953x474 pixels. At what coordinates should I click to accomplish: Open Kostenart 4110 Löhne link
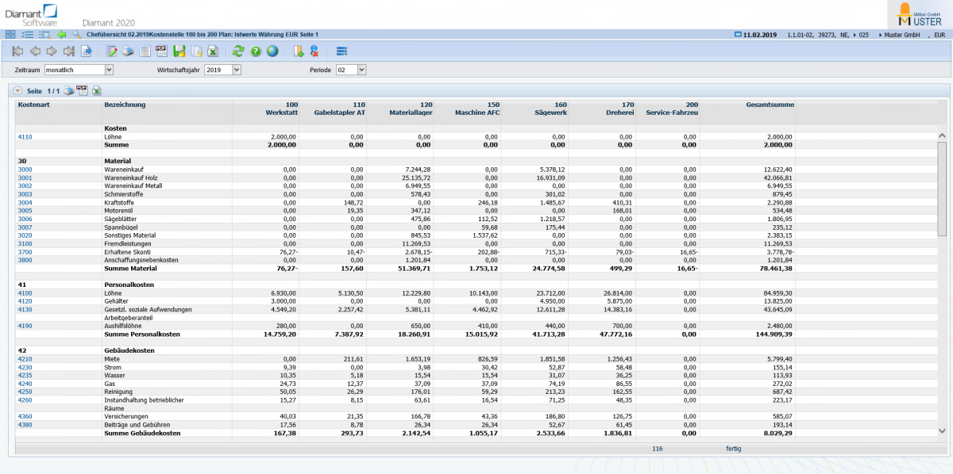(x=25, y=136)
